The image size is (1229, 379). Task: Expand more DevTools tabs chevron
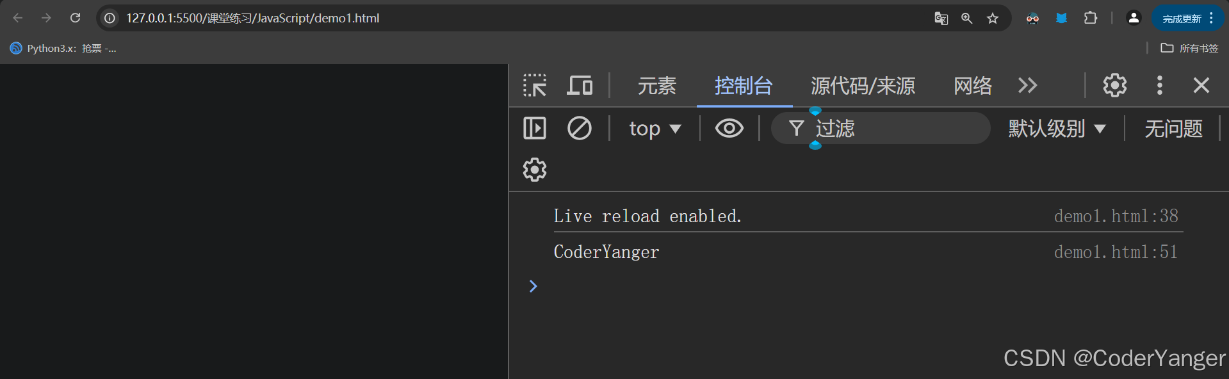pos(1028,85)
